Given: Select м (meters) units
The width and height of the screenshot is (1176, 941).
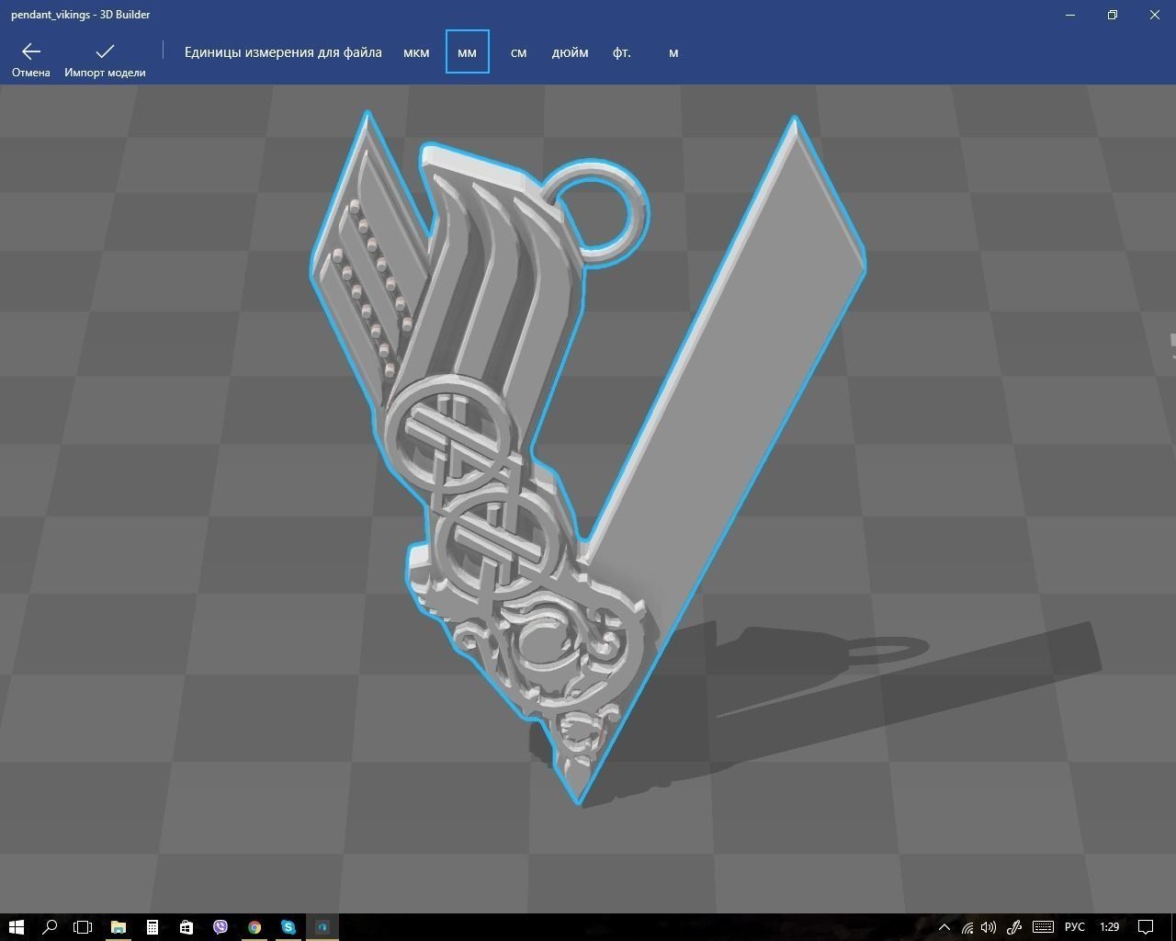Looking at the screenshot, I should tap(673, 52).
